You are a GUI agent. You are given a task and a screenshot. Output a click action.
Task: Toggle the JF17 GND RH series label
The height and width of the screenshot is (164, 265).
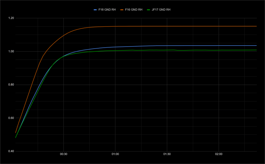tap(161, 10)
